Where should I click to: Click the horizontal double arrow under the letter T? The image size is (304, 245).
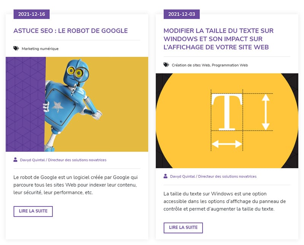click(x=226, y=144)
